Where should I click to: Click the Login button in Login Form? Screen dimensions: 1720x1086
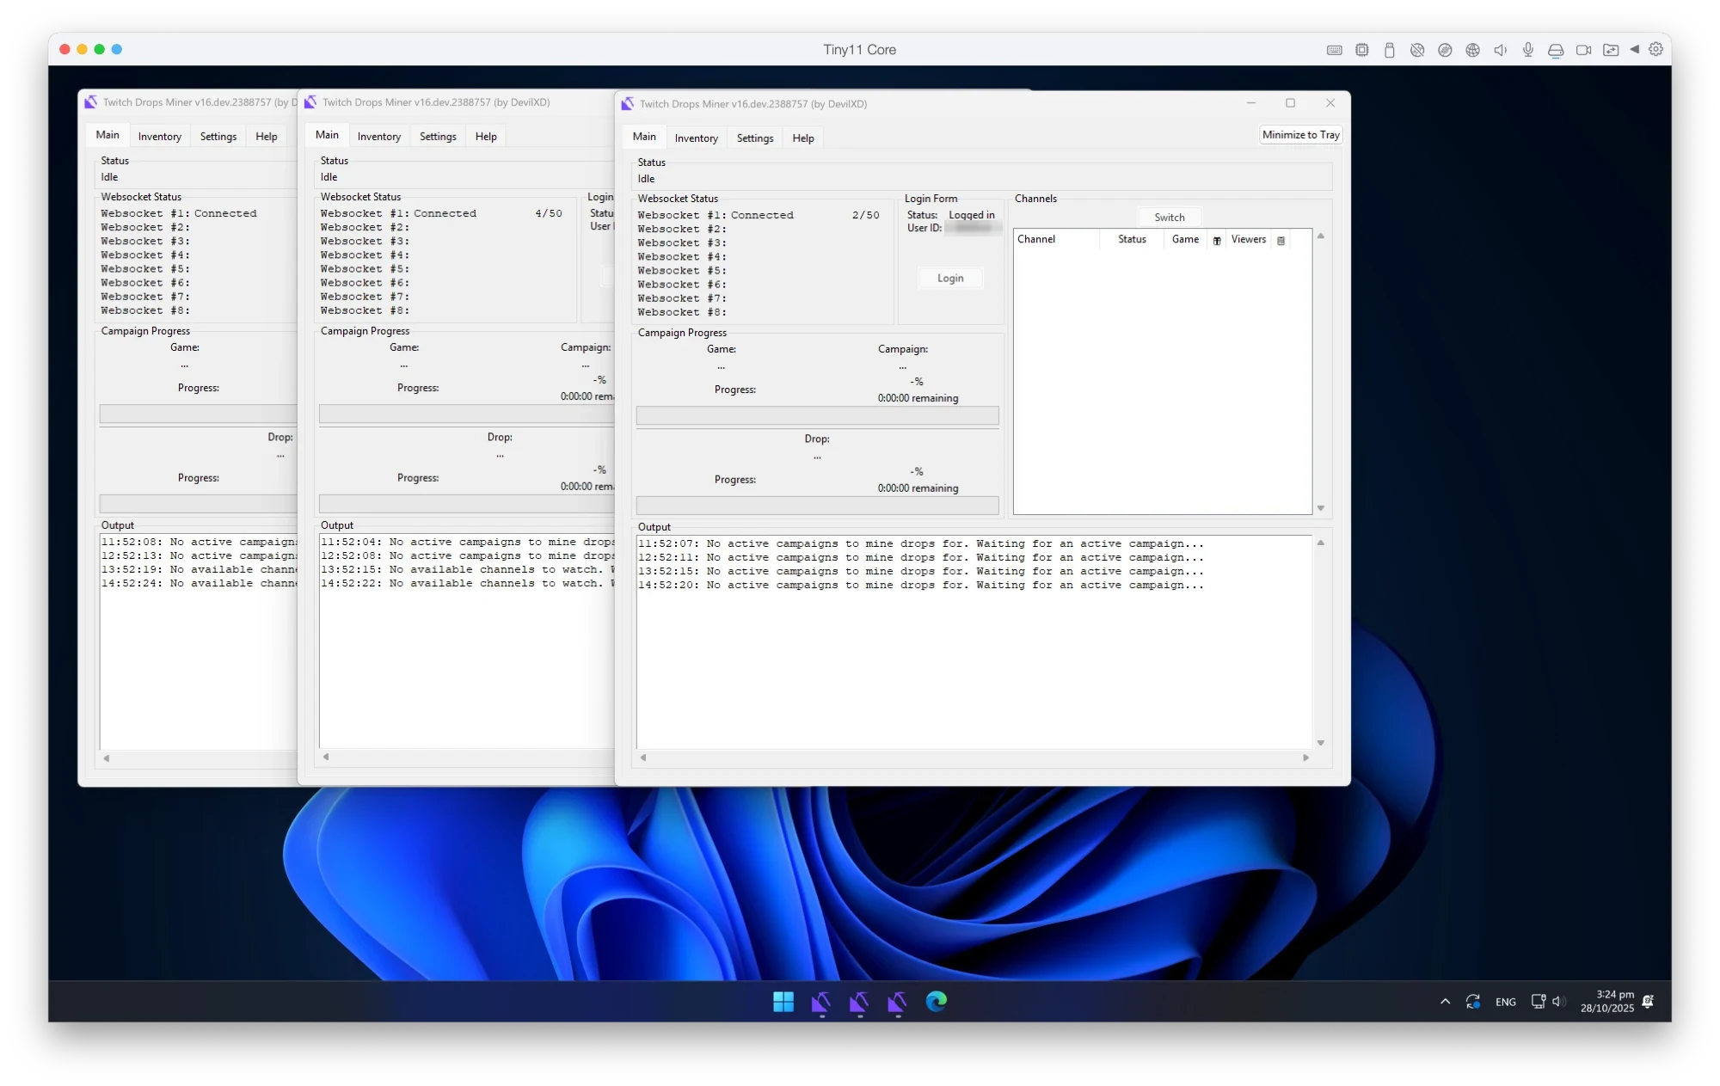950,279
